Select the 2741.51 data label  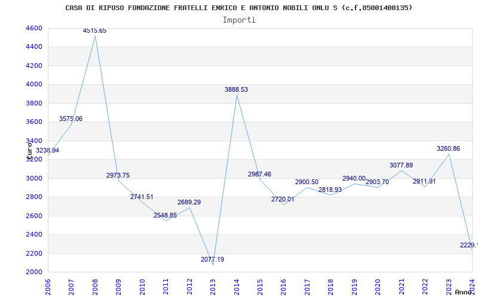click(x=142, y=197)
